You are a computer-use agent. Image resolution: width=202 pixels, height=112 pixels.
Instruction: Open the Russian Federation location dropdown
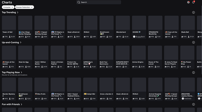tap(24, 7)
